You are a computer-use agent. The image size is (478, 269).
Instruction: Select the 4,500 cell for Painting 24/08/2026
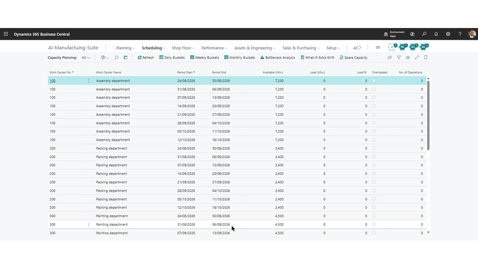279,216
